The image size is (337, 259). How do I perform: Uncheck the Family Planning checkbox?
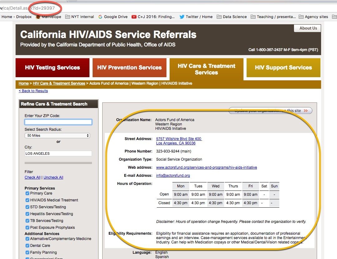pos(27,252)
